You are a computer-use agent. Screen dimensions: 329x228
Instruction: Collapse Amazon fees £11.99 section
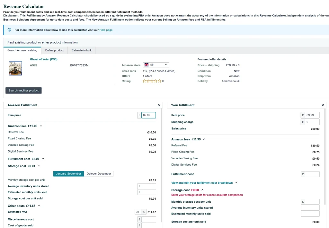(204, 139)
